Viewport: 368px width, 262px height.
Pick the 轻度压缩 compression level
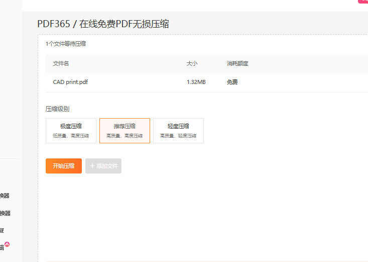(178, 131)
